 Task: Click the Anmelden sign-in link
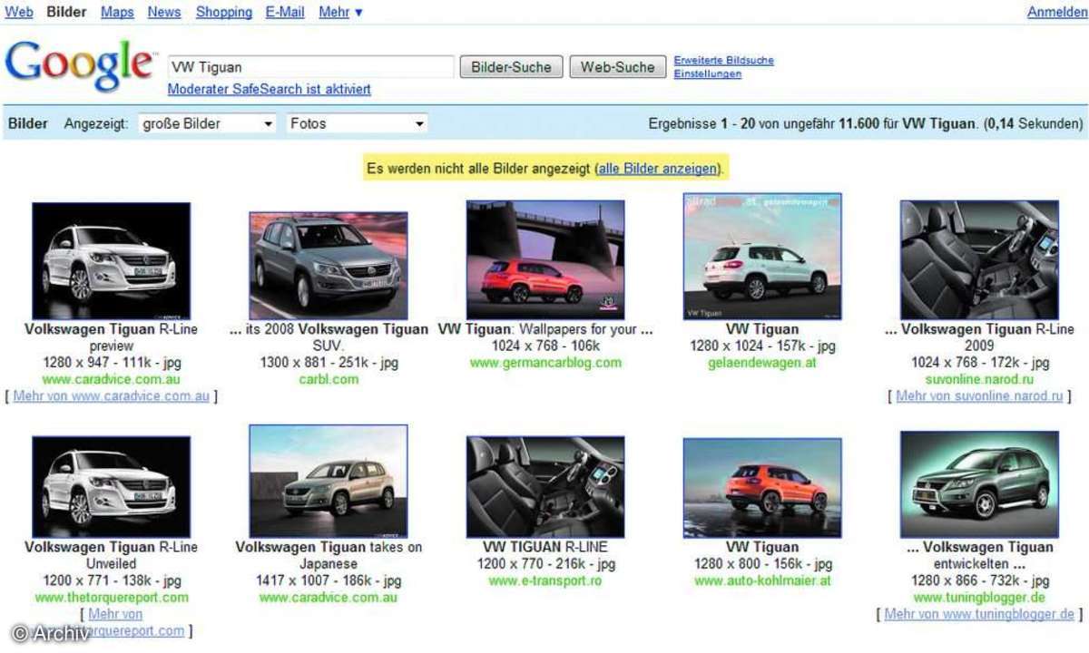click(x=1056, y=12)
